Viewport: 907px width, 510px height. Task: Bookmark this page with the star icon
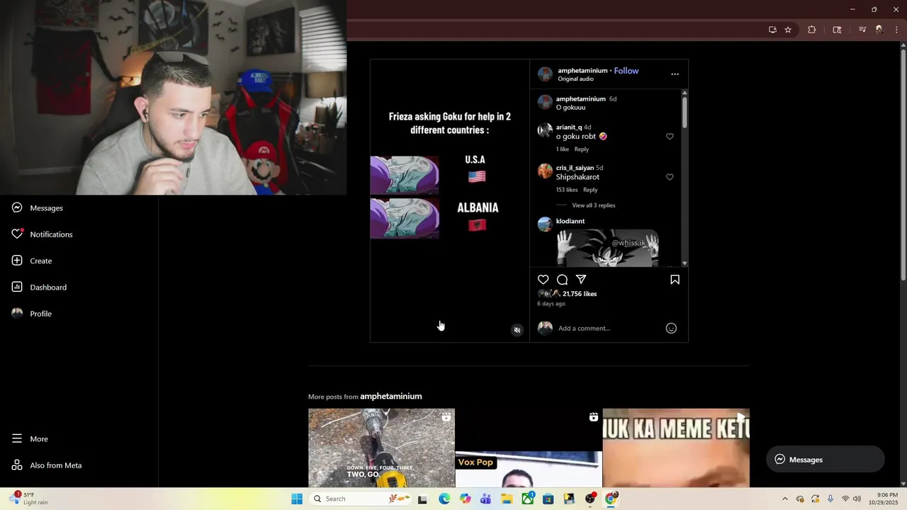(788, 30)
